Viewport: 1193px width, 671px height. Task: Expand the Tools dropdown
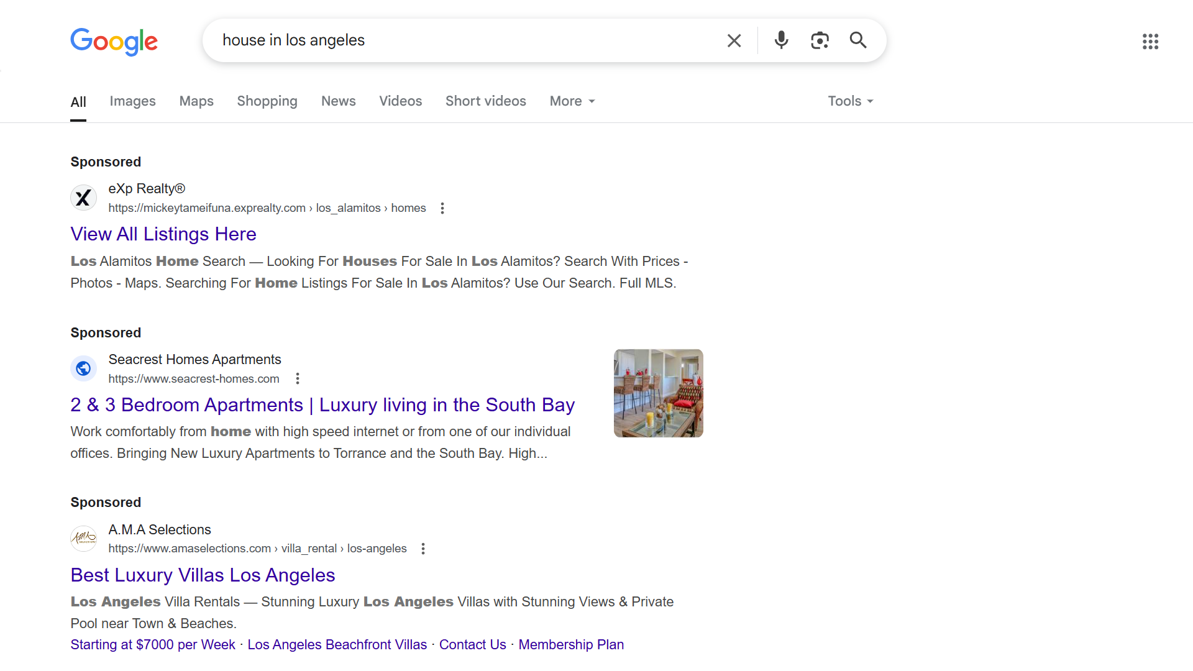click(851, 101)
